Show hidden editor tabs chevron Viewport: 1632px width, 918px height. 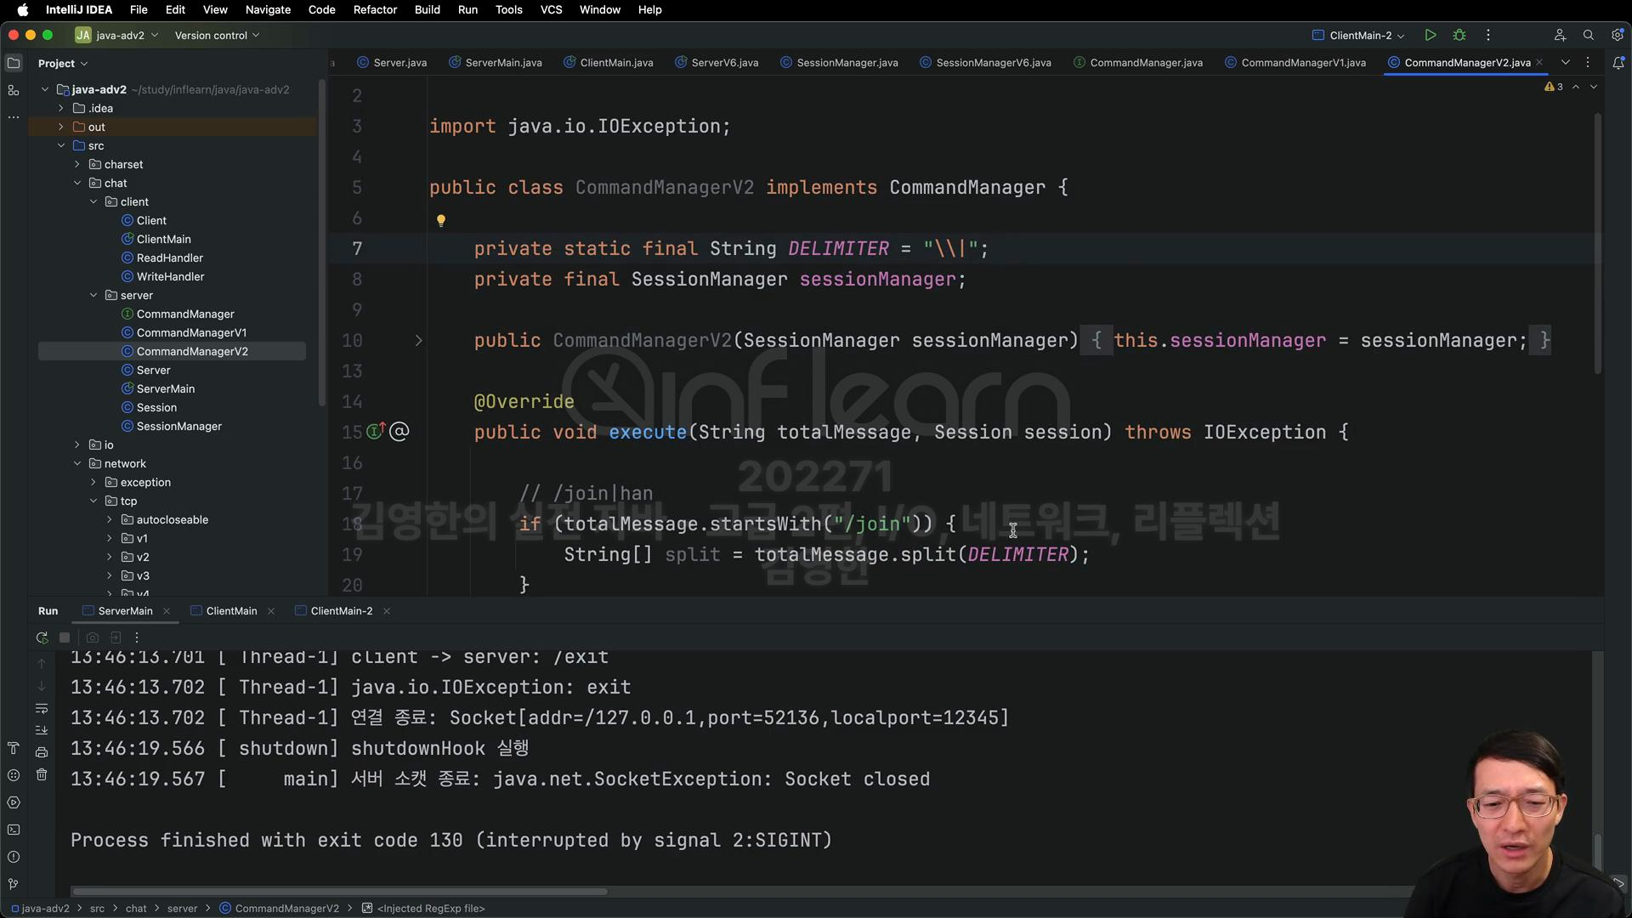pos(1565,63)
